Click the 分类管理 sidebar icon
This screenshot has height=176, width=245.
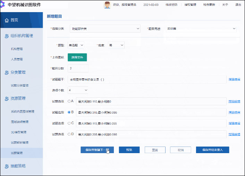pyautogui.click(x=7, y=72)
